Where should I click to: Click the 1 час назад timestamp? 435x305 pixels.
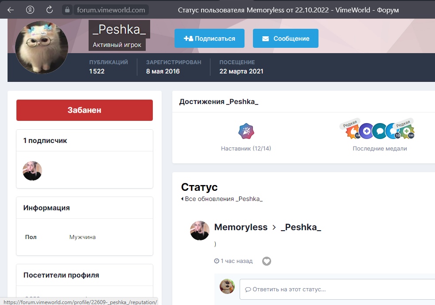click(x=236, y=261)
